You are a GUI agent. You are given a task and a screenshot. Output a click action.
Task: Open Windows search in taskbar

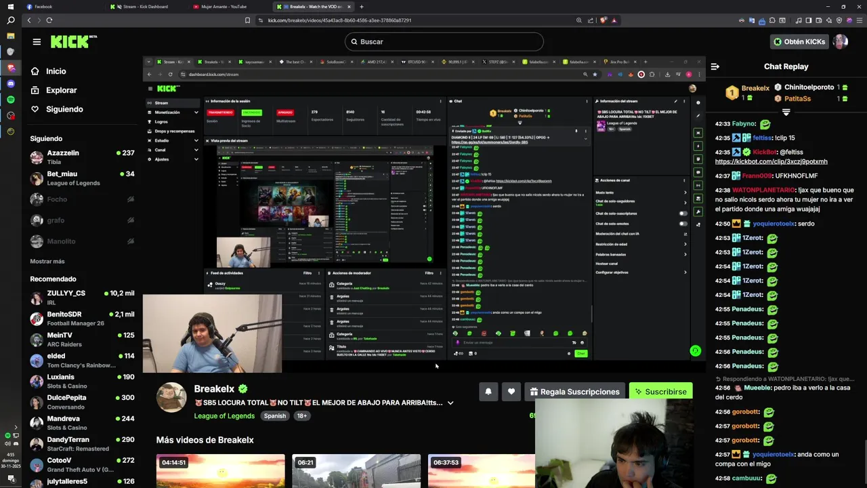[10, 21]
